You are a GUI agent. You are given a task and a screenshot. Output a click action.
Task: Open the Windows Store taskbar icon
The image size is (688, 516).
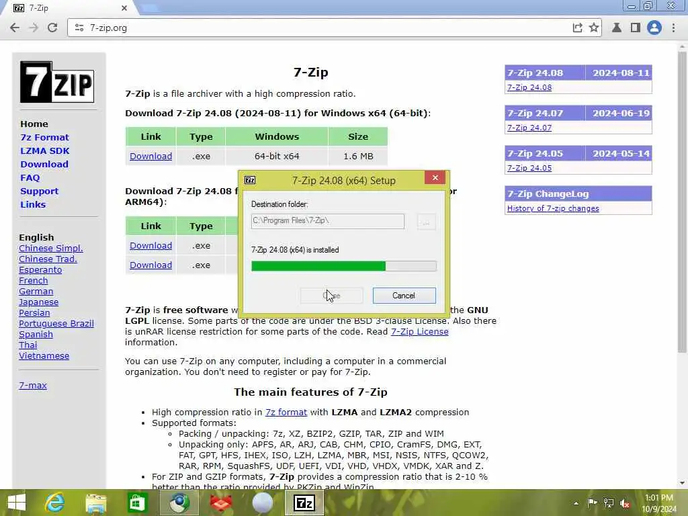coord(137,503)
